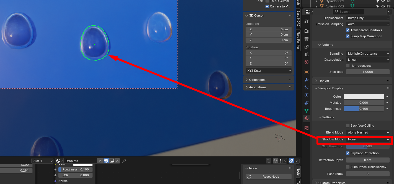The height and width of the screenshot is (184, 394).
Task: Open the Blend Mode dropdown
Action: point(368,132)
